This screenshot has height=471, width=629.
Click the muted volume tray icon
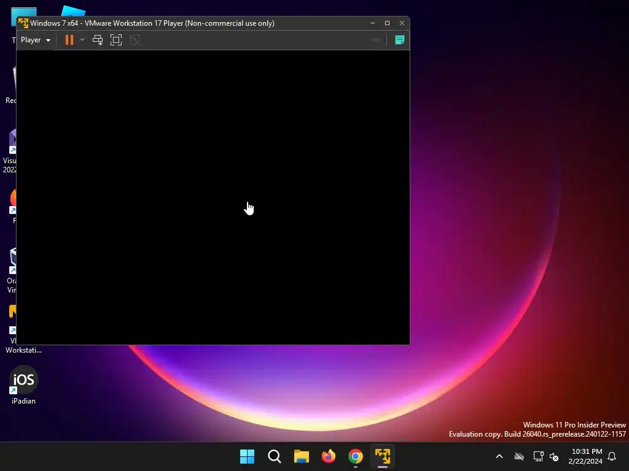coord(554,456)
